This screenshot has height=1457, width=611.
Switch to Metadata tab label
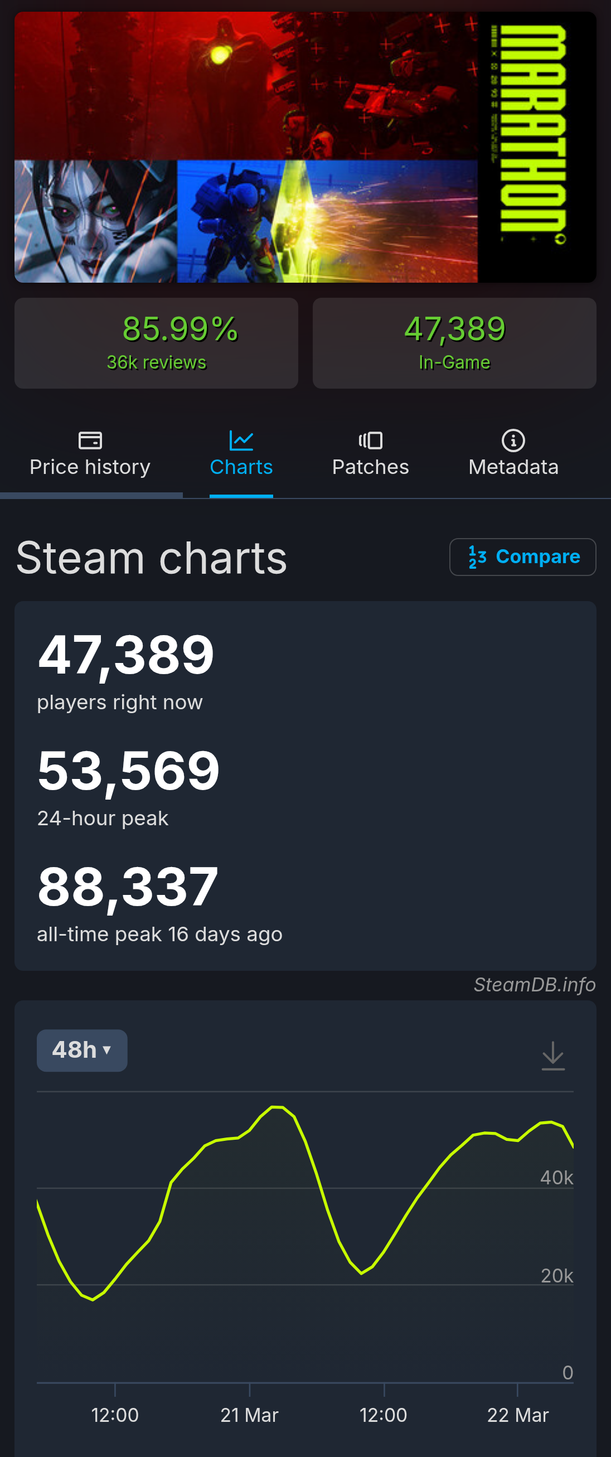click(x=513, y=467)
